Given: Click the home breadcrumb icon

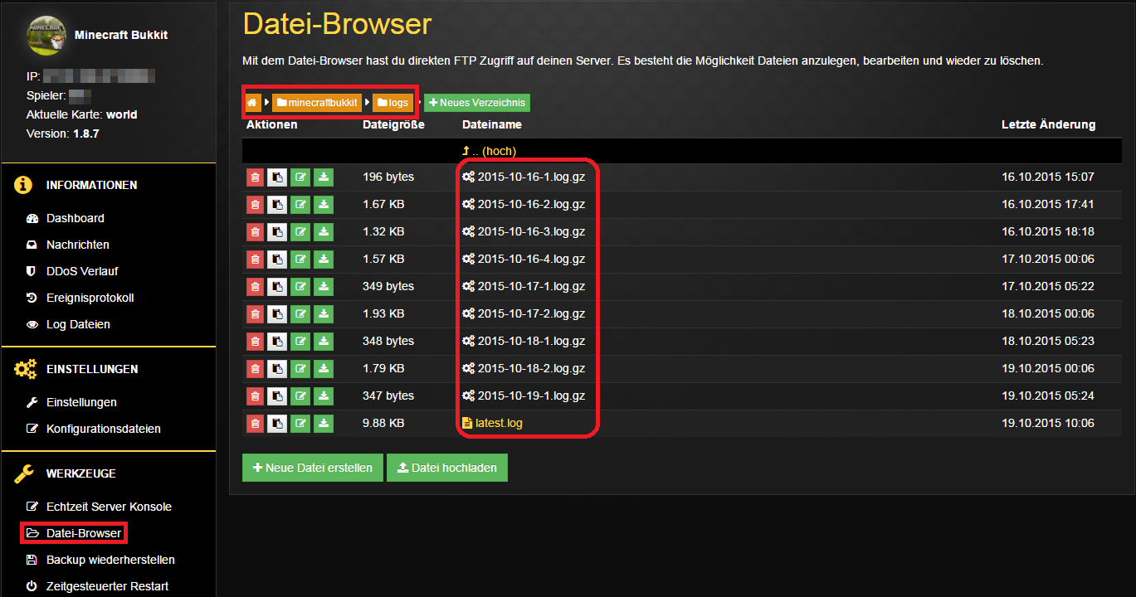Looking at the screenshot, I should click(x=252, y=103).
